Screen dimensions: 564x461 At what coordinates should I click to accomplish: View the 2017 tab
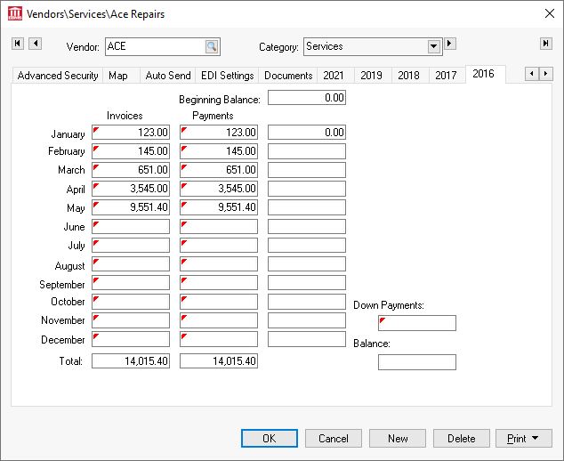point(446,76)
